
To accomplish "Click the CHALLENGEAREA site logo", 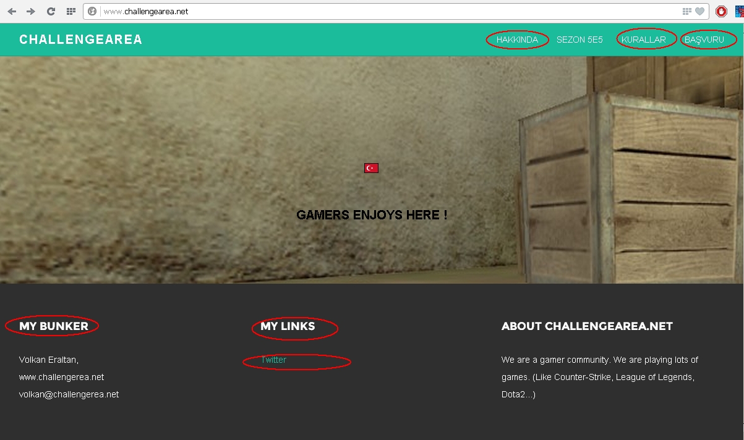I will click(x=81, y=40).
